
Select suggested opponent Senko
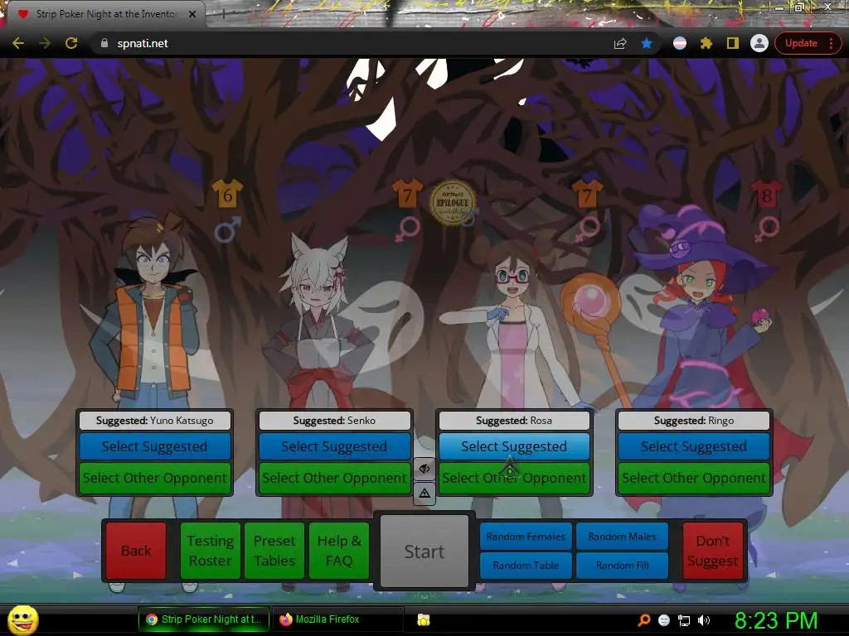pyautogui.click(x=335, y=446)
